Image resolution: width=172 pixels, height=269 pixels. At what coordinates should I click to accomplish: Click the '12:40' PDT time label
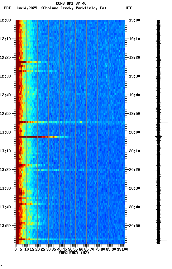(5, 95)
